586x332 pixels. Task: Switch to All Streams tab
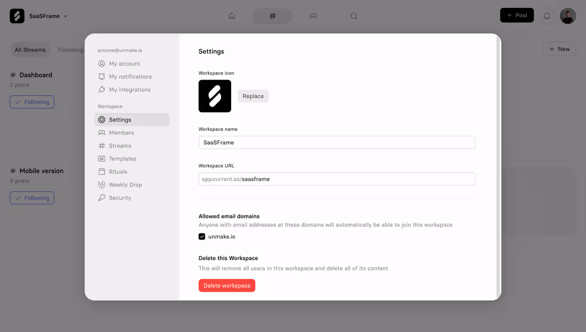click(30, 50)
